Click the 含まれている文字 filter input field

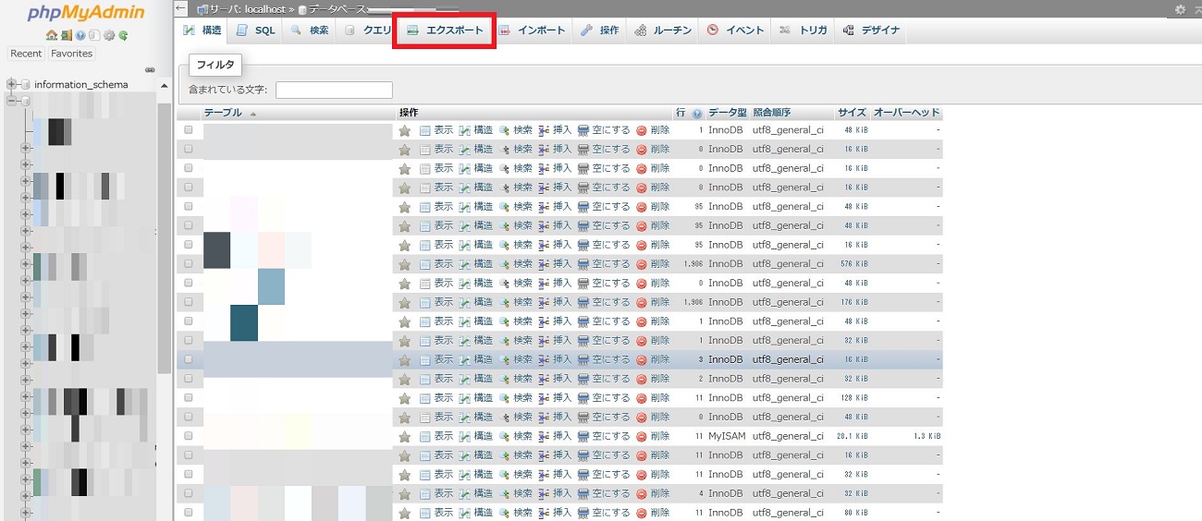click(x=334, y=90)
